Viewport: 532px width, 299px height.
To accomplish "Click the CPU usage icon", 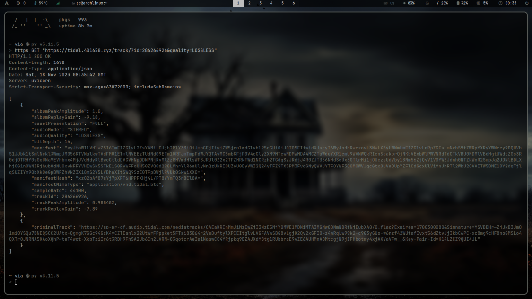I will pos(479,3).
